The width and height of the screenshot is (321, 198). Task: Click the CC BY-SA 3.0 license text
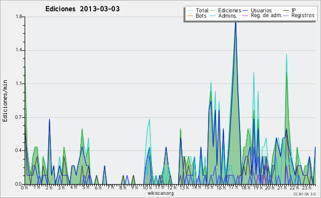[304, 194]
